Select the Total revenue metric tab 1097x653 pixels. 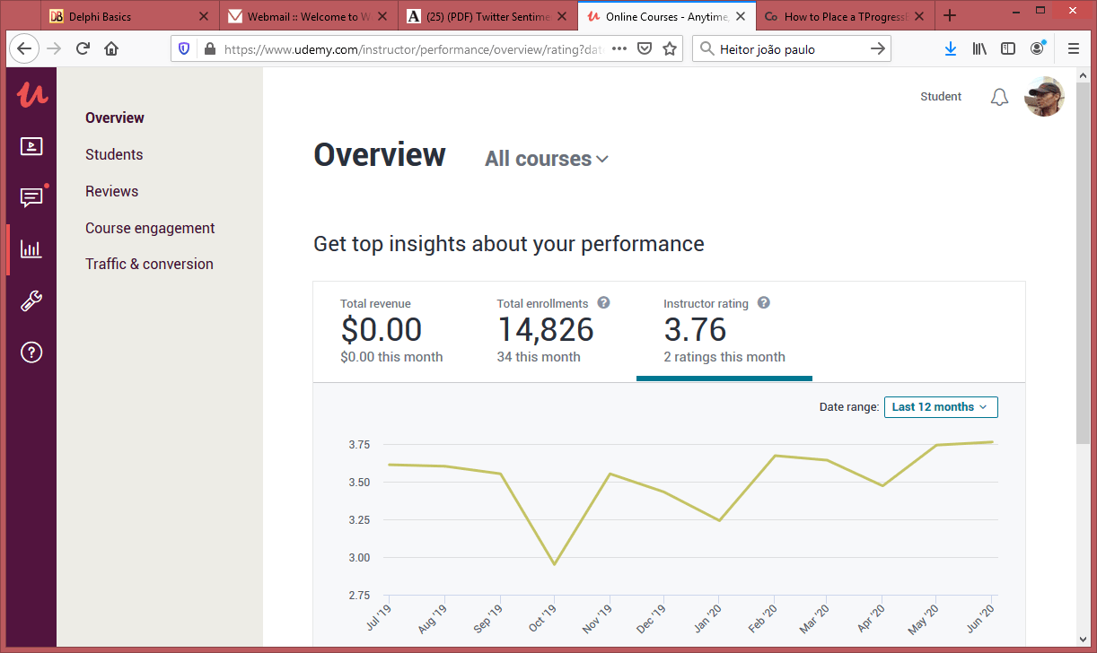tap(391, 331)
